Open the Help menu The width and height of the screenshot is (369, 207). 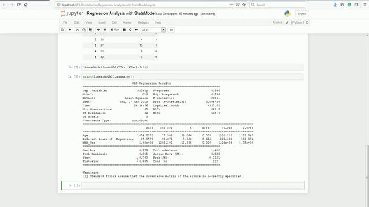[158, 22]
